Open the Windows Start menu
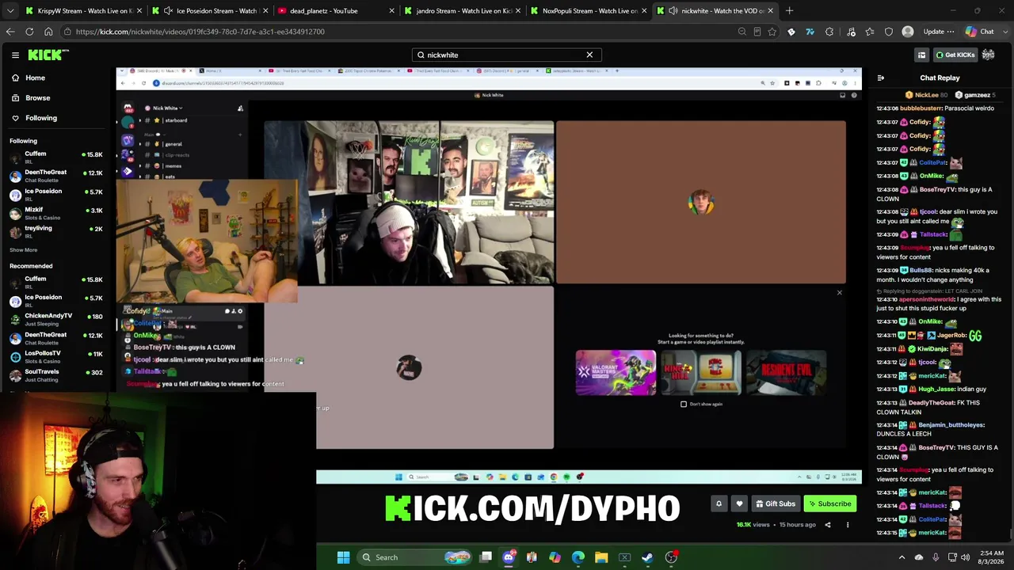Viewport: 1014px width, 570px height. 343,557
